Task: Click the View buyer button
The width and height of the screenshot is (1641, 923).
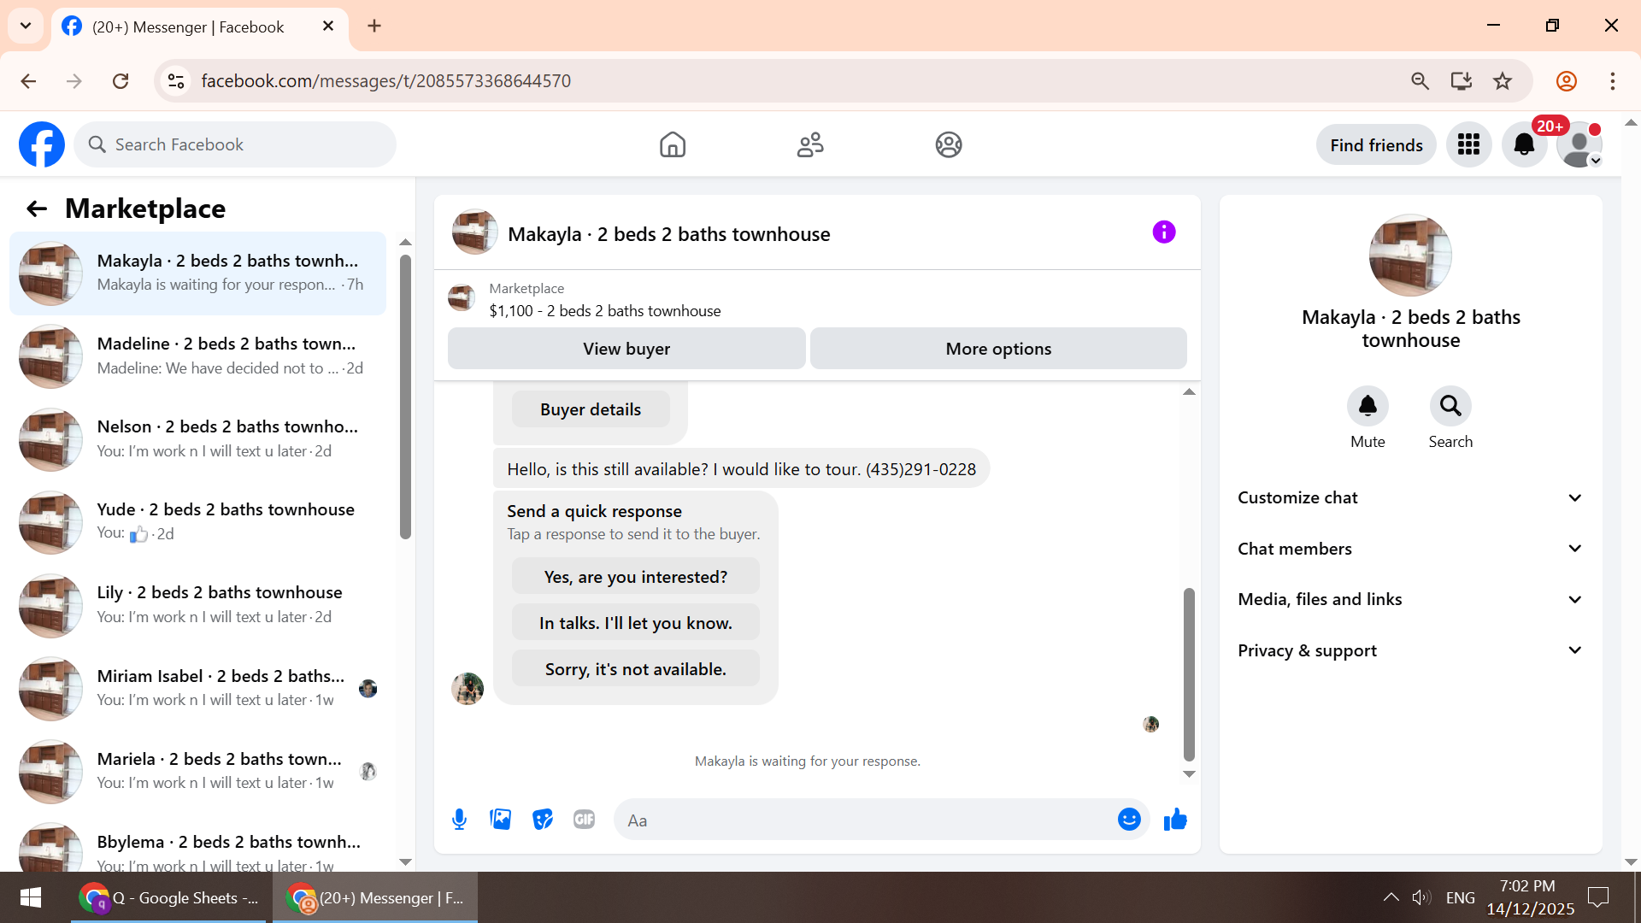Action: coord(626,349)
